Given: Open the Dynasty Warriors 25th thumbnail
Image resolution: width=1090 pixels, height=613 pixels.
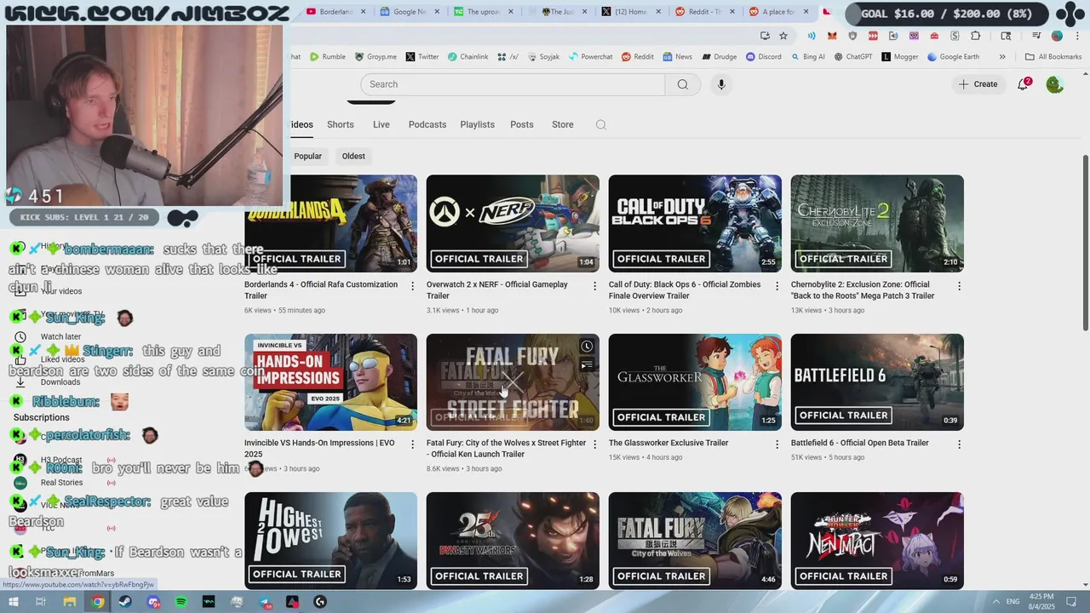Looking at the screenshot, I should pos(513,541).
